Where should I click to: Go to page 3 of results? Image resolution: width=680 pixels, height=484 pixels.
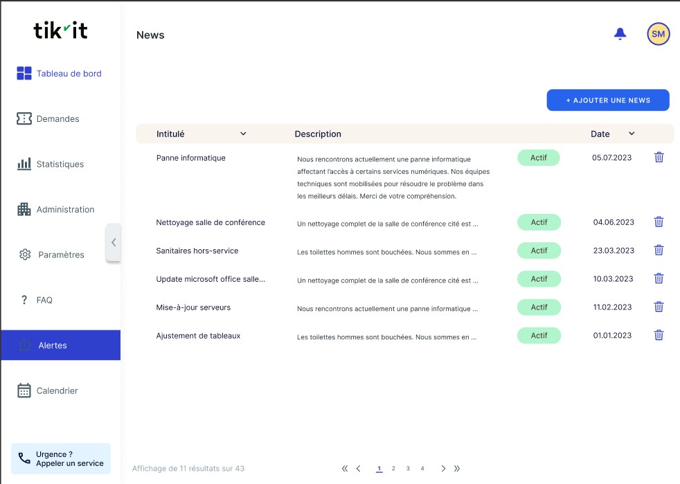408,469
